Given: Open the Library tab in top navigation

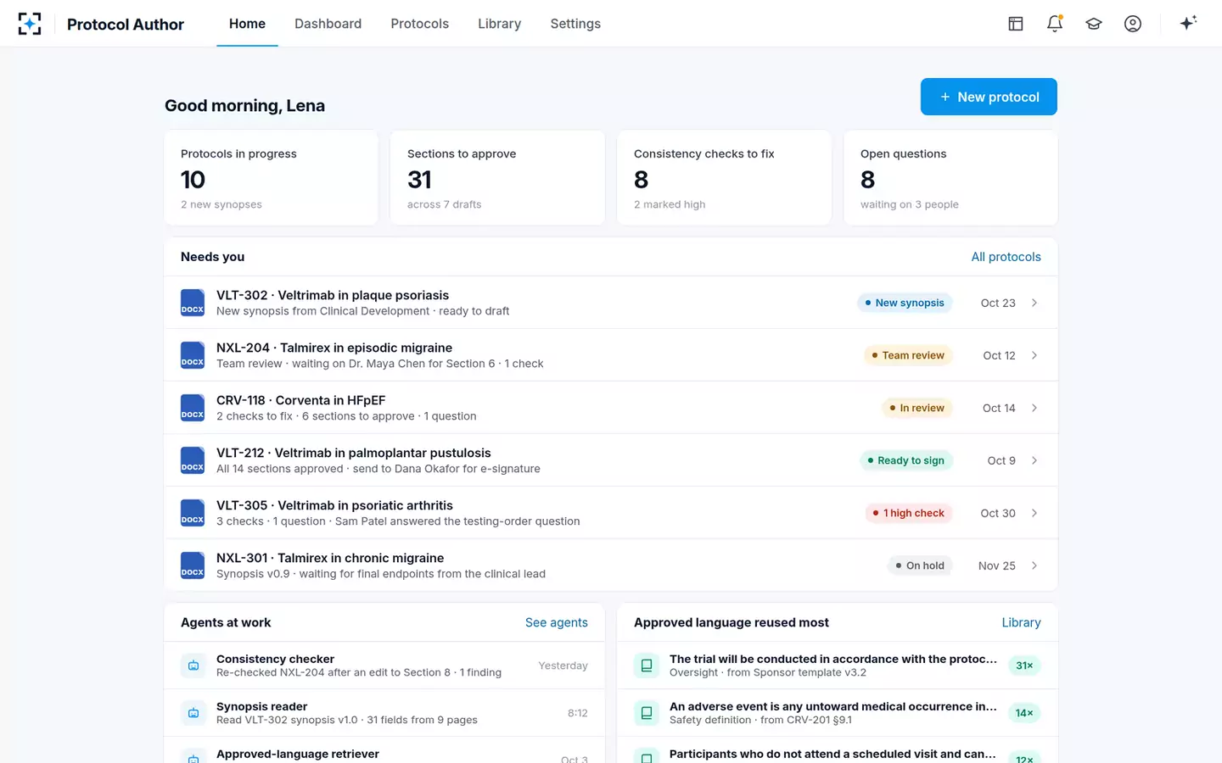Looking at the screenshot, I should pos(499,24).
